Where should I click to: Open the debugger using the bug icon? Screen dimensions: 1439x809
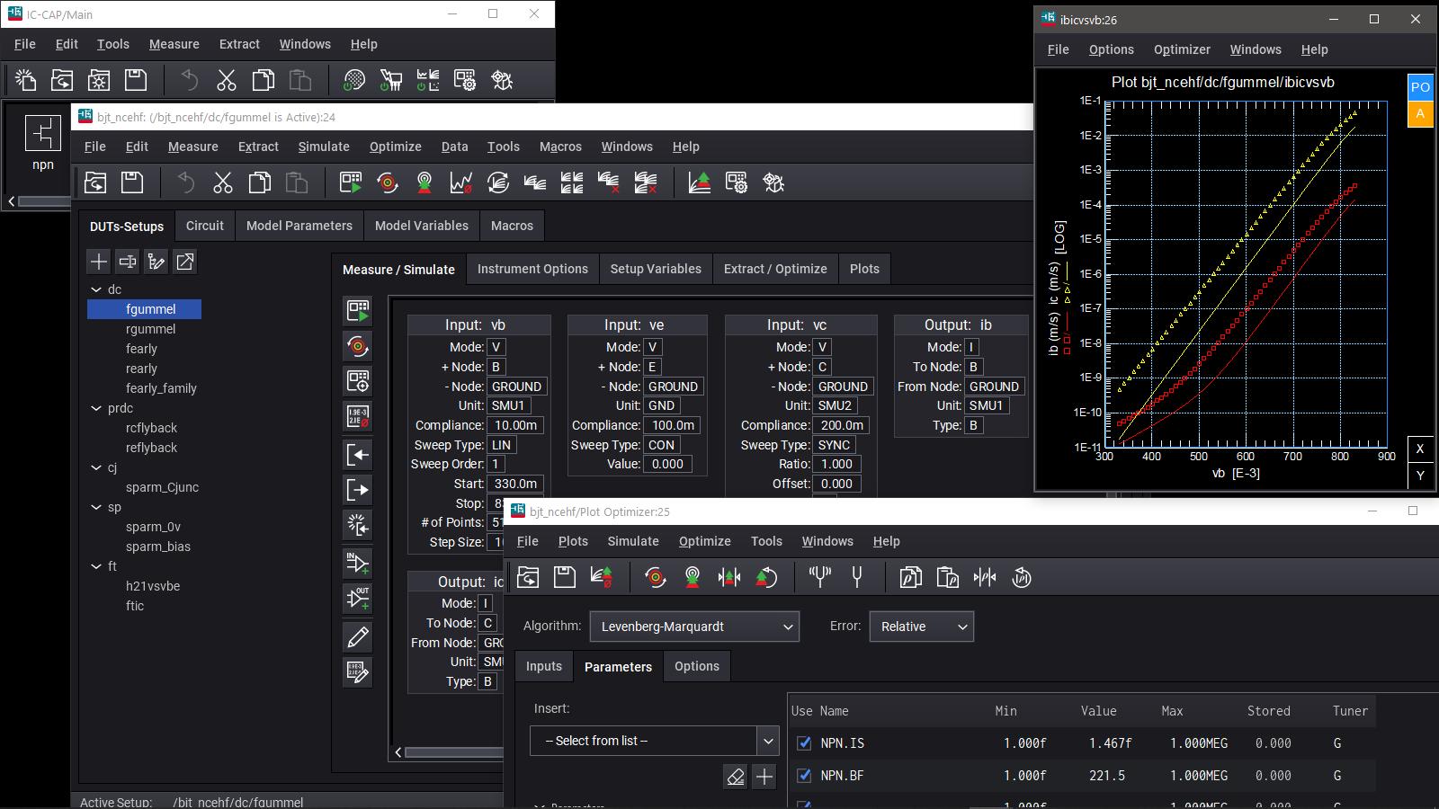tap(774, 182)
